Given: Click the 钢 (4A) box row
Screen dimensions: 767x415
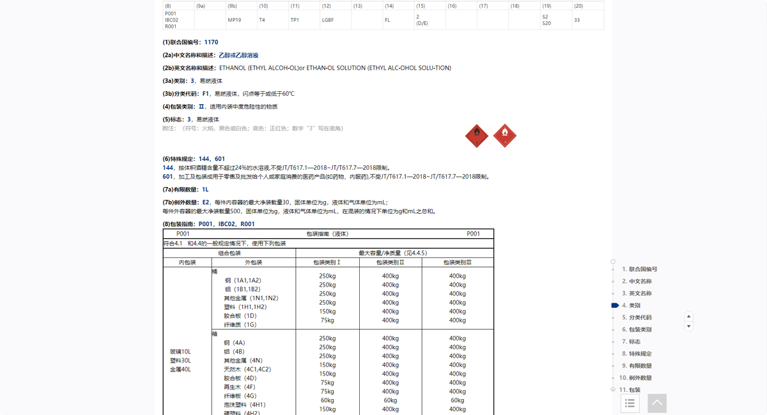Looking at the screenshot, I should click(x=235, y=343).
